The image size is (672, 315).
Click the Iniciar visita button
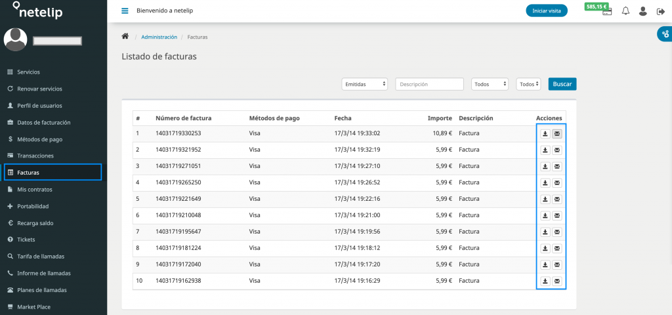coord(547,11)
